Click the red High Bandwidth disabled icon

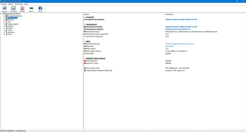click(x=85, y=61)
